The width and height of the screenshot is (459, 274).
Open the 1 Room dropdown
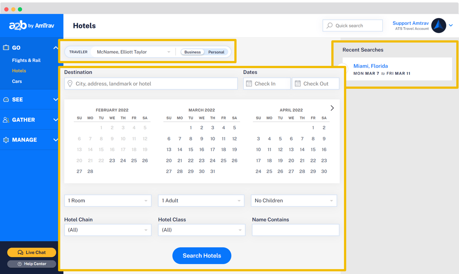tap(107, 201)
